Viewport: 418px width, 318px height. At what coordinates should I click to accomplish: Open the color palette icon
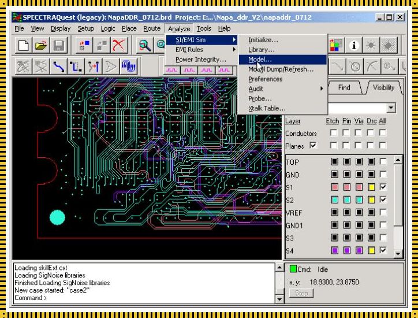(x=335, y=45)
